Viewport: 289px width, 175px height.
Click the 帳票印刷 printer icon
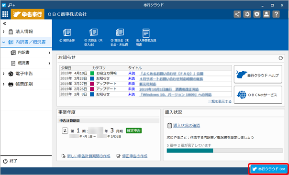pos(11,84)
